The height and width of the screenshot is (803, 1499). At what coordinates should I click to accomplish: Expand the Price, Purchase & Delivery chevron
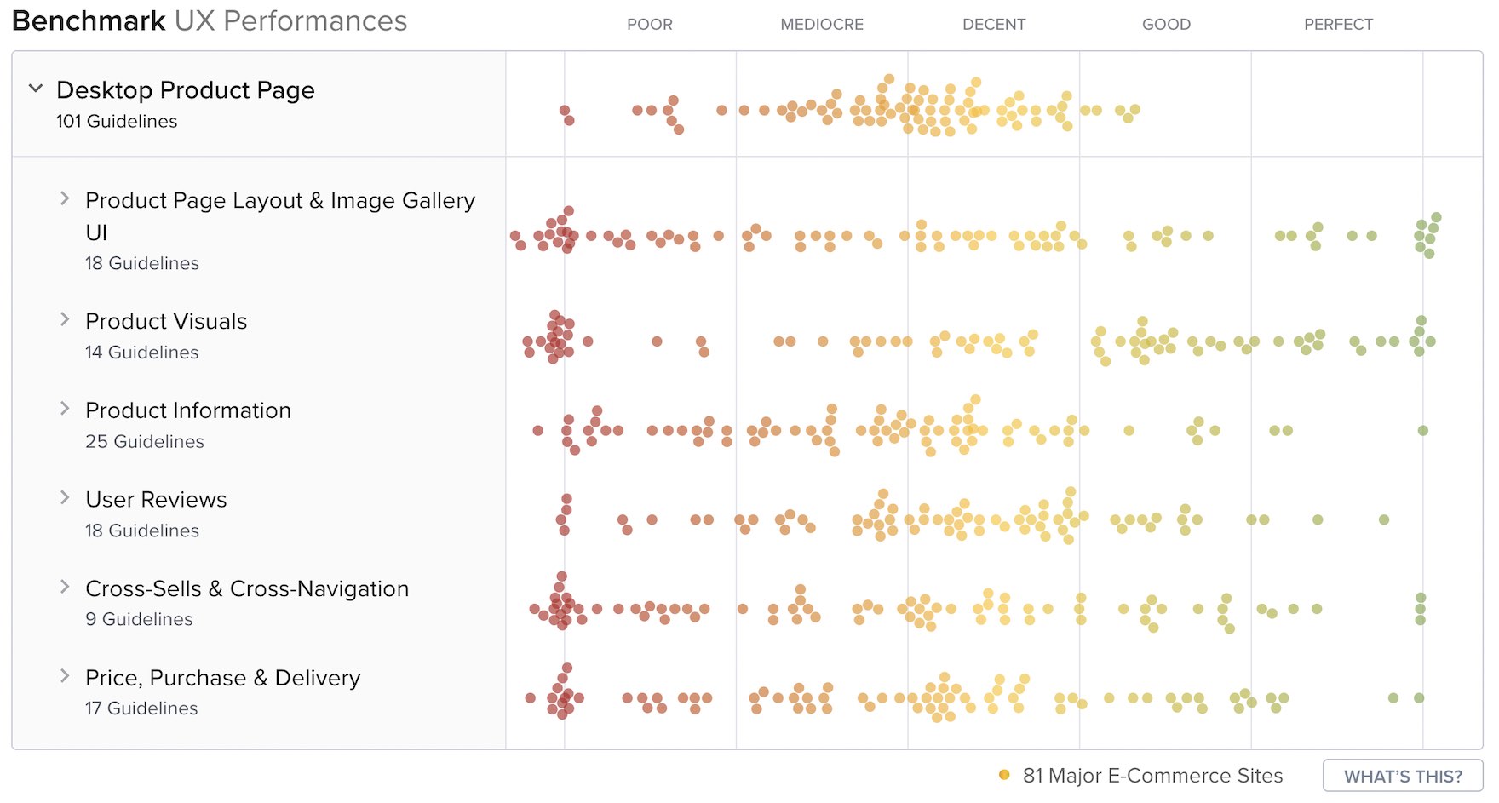65,676
